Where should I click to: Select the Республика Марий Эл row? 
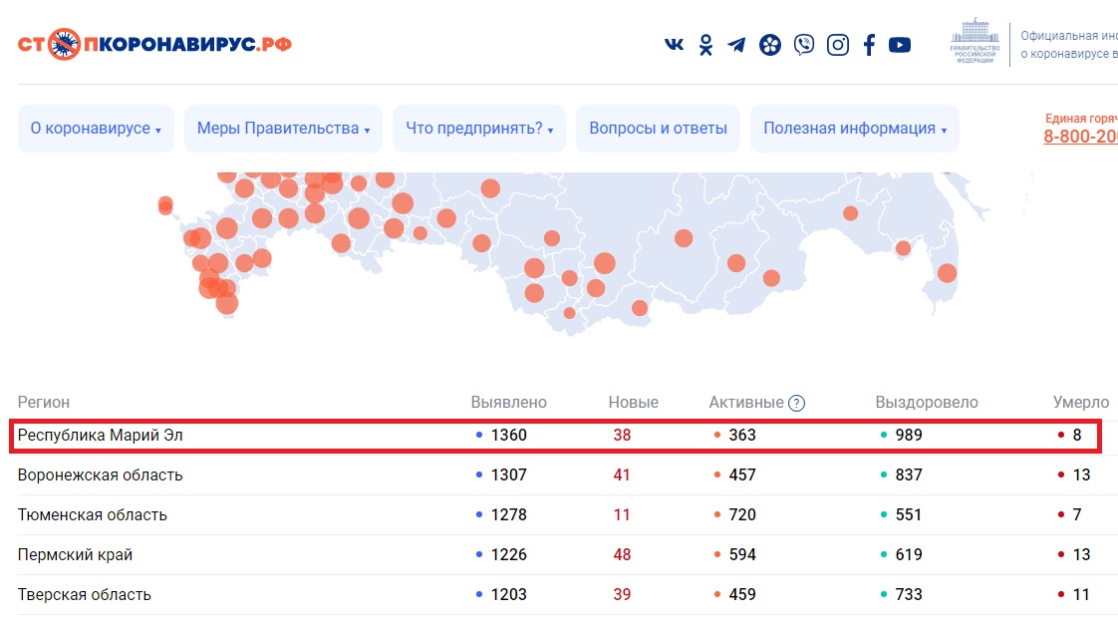point(101,436)
